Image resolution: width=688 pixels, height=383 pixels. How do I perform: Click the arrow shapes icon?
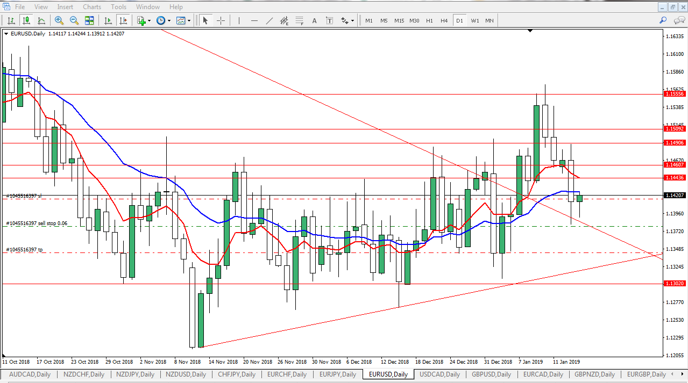[x=344, y=20]
